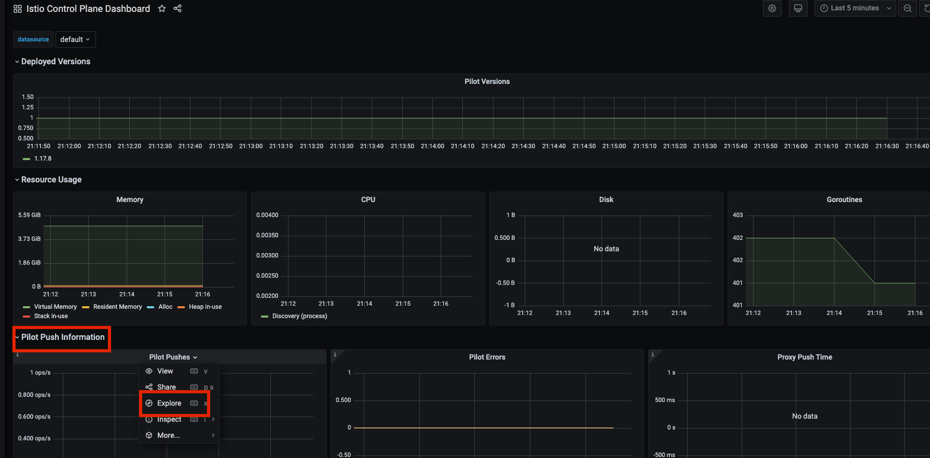The image size is (930, 458).
Task: Click the Goroutines panel title
Action: pyautogui.click(x=844, y=199)
